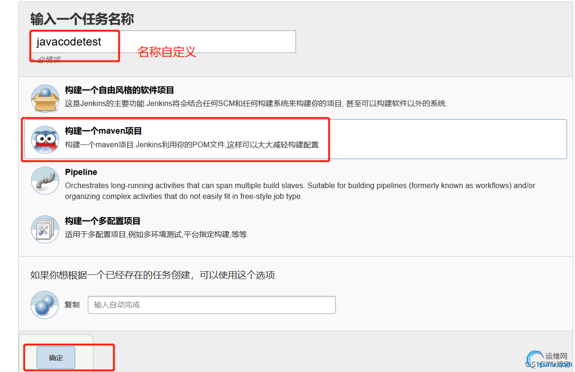Click the maven project owl icon
The image size is (575, 372).
45,139
